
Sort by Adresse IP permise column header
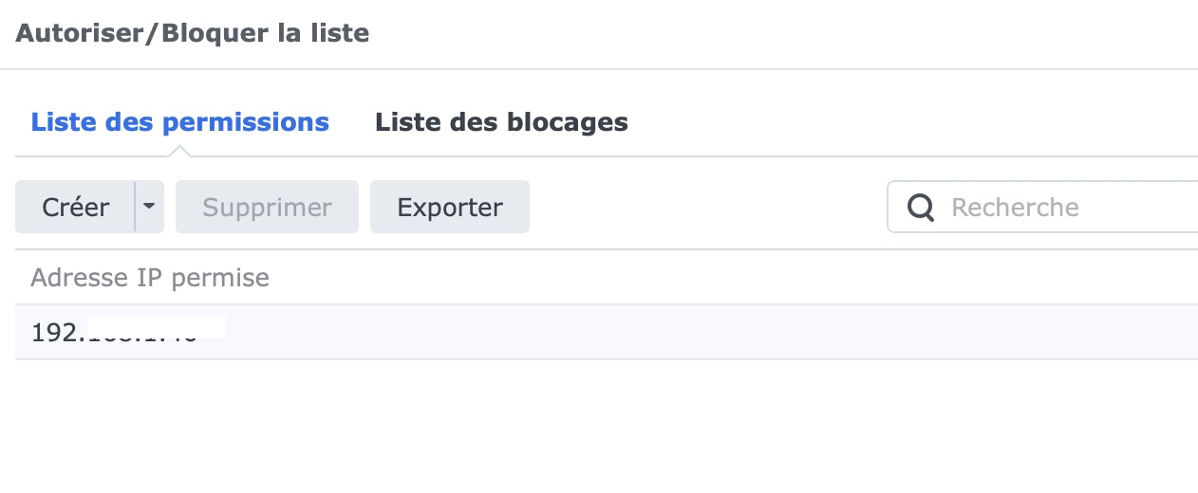(150, 278)
